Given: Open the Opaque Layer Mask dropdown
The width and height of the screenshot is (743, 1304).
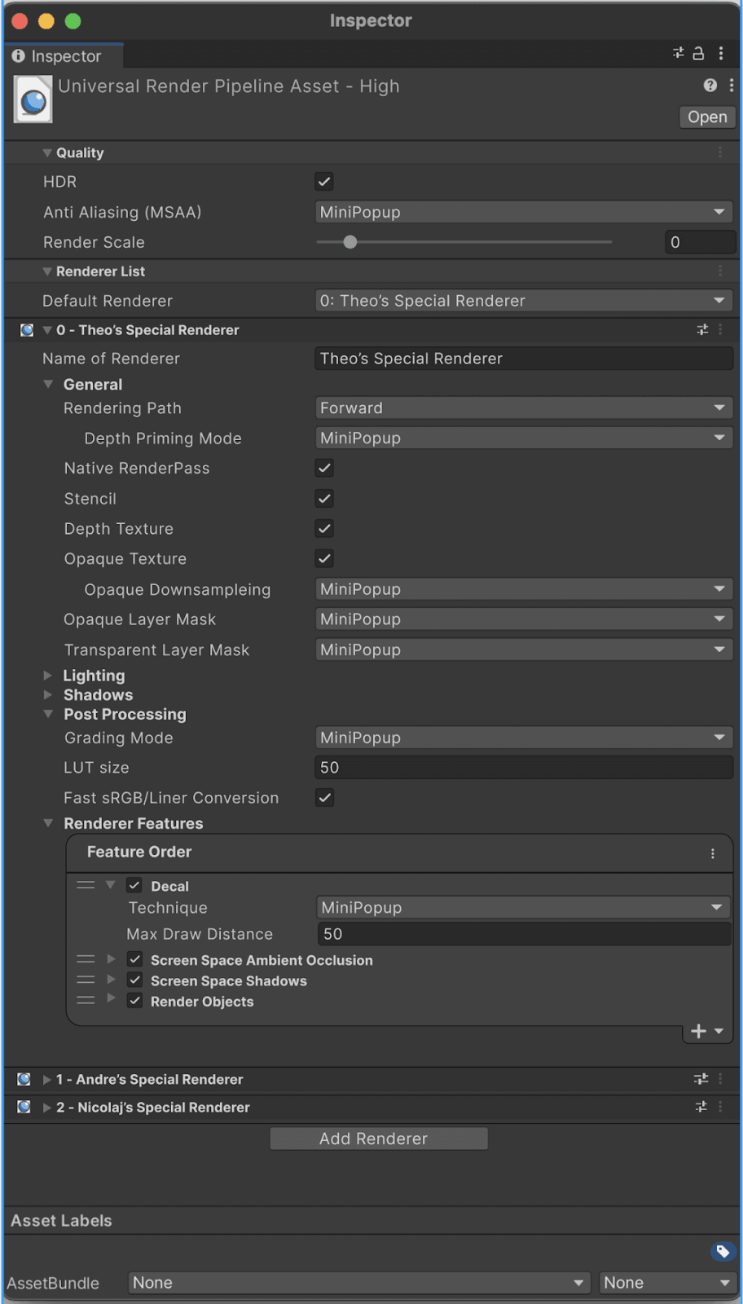Looking at the screenshot, I should (x=524, y=619).
